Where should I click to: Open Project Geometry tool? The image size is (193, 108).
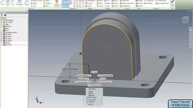(x=57, y=3)
